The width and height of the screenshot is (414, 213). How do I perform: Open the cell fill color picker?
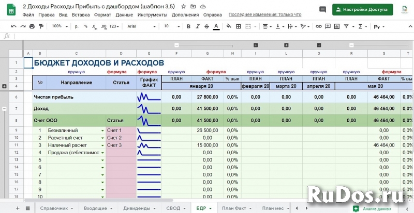[x=229, y=26]
